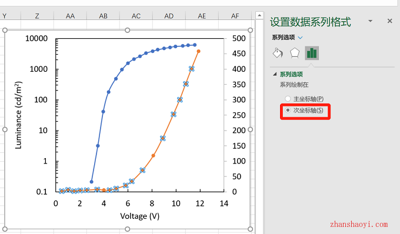Viewport: 400px width, 234px height.
Task: Click the secondary axis label 500
Action: (239, 38)
